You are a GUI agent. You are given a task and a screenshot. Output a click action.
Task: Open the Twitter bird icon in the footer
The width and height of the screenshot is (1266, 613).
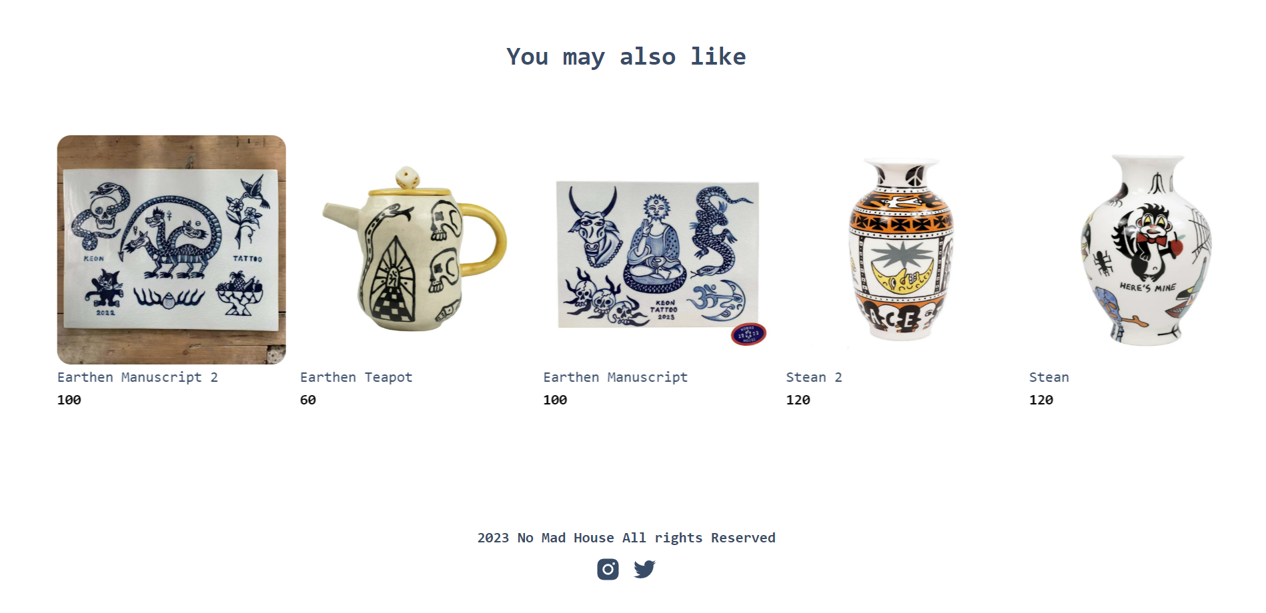[644, 570]
